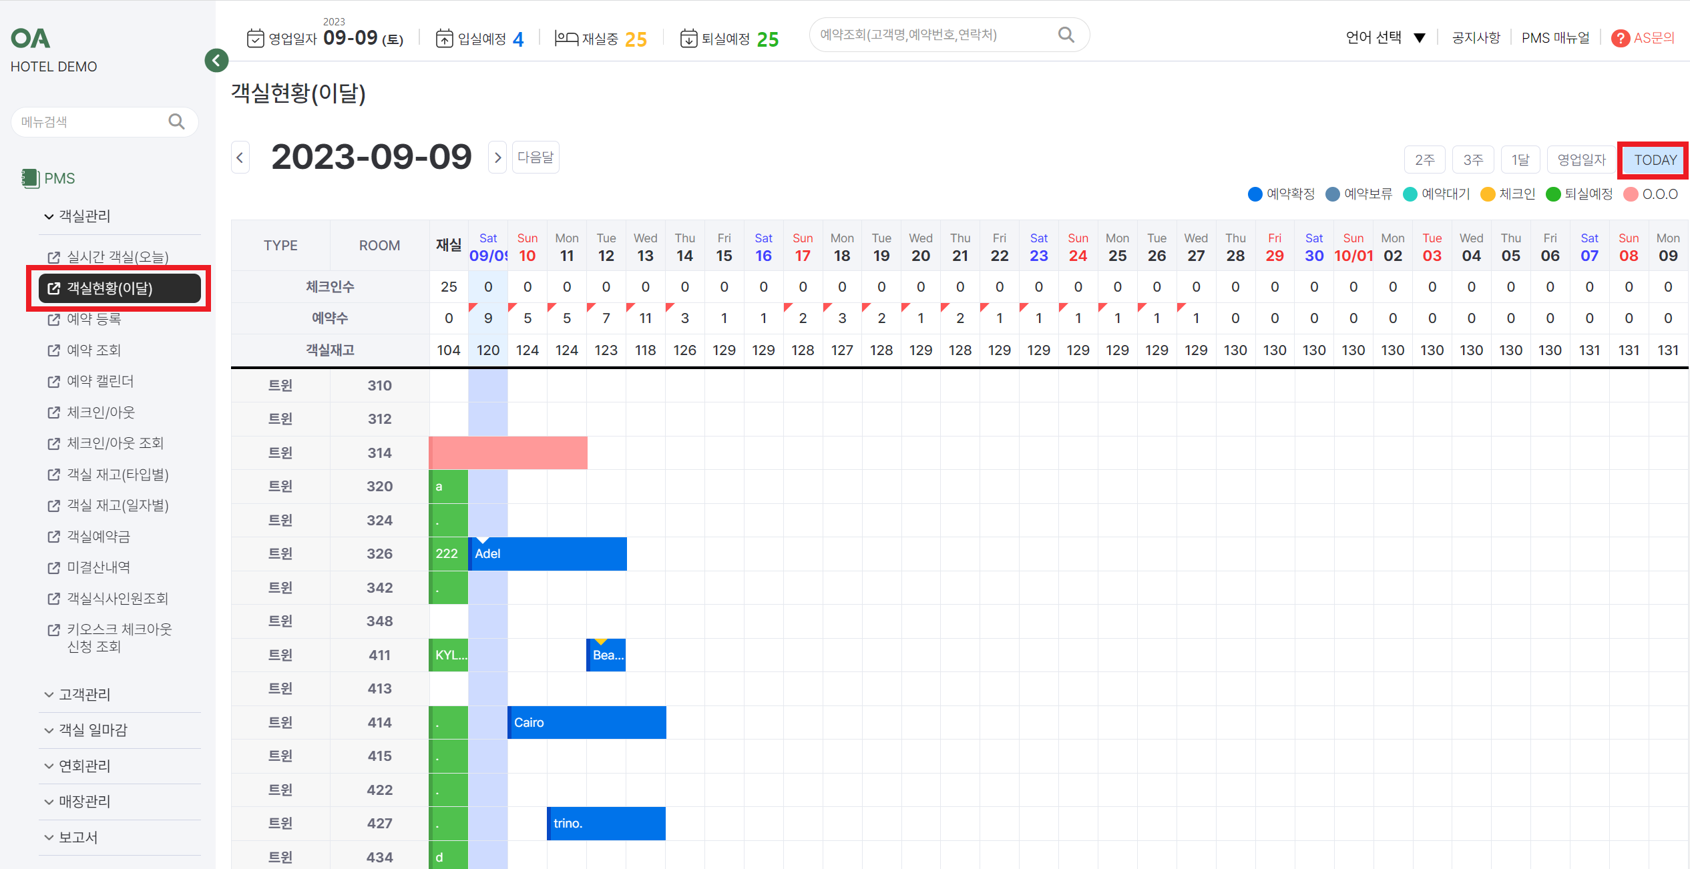This screenshot has height=869, width=1690.
Task: Click the TODAY button
Action: tap(1655, 160)
